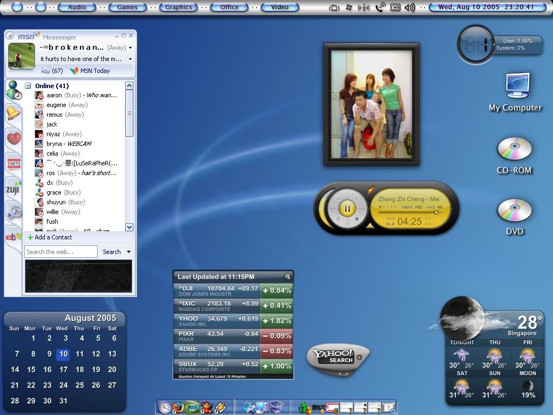Open the CD-ROM desktop icon

click(514, 156)
